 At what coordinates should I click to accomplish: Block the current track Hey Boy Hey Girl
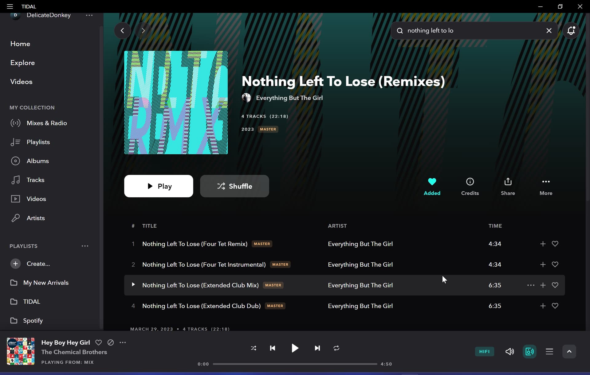coord(111,342)
